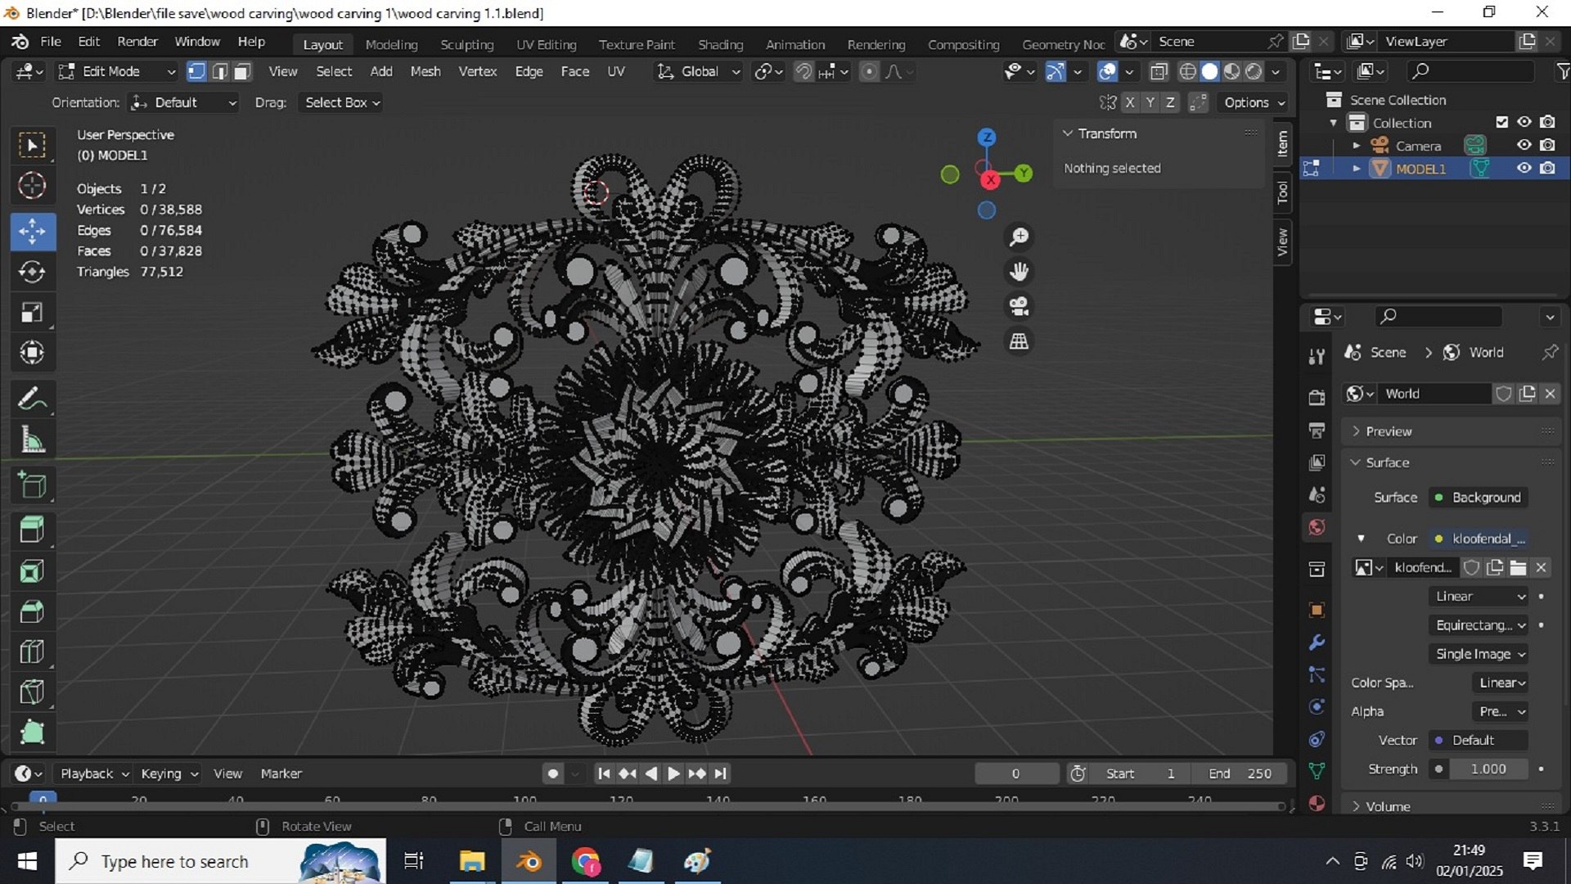Switch perspective/orthographic grid gizmo
Image resolution: width=1571 pixels, height=884 pixels.
point(1019,341)
